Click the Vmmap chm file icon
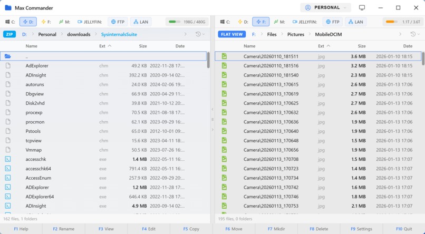This screenshot has width=425, height=234. click(x=8, y=150)
